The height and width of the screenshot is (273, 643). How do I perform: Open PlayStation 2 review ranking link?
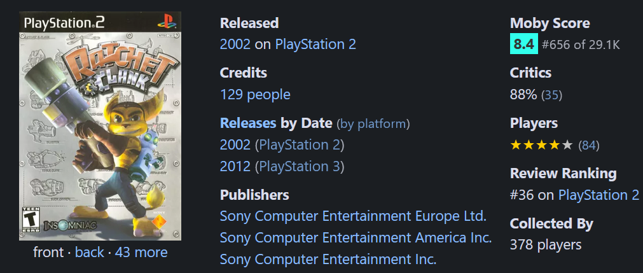point(598,195)
